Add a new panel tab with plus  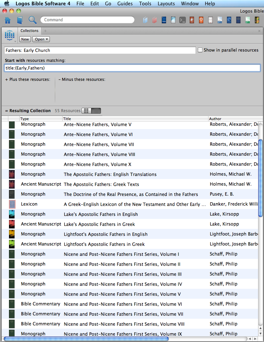point(45,31)
